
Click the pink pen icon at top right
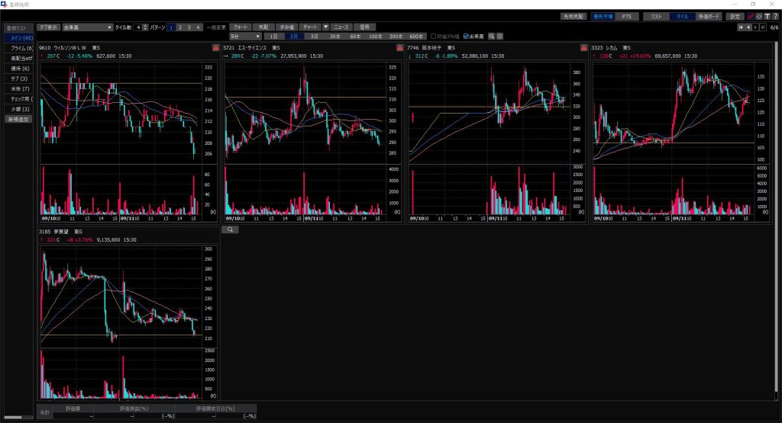point(751,16)
